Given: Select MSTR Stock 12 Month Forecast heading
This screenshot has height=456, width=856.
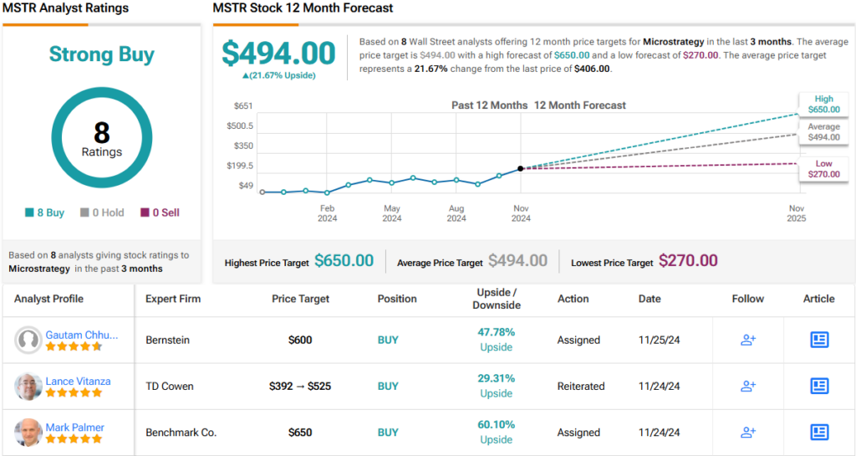Looking at the screenshot, I should tap(303, 8).
